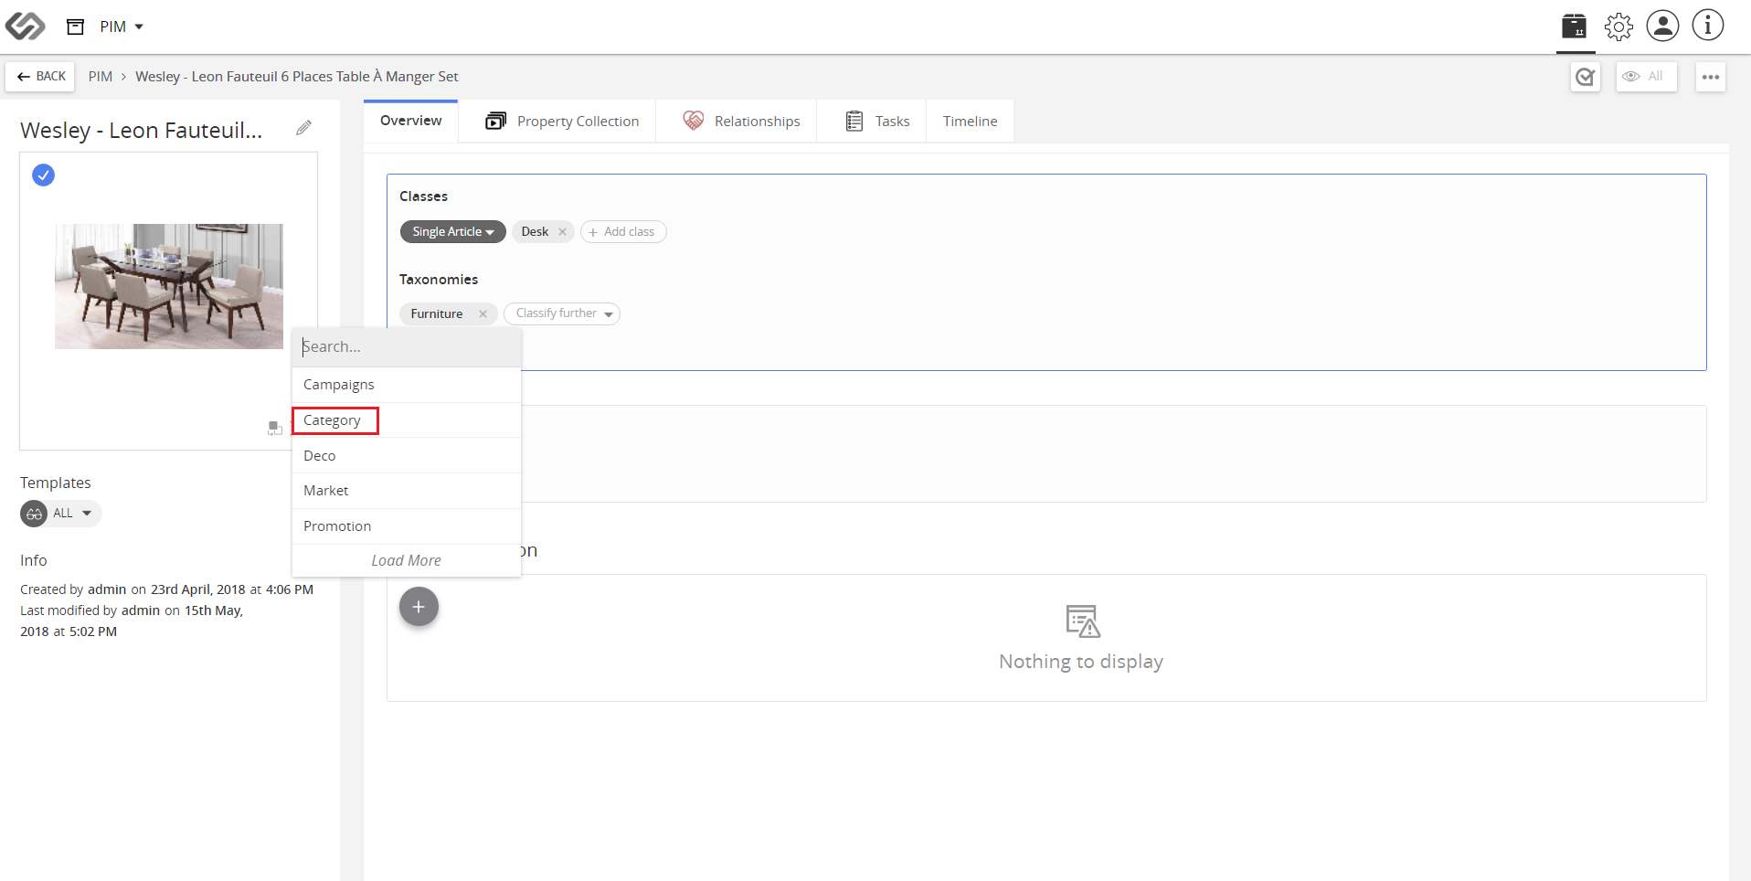Remove the Furniture taxonomy chip
This screenshot has height=881, width=1751.
(483, 314)
